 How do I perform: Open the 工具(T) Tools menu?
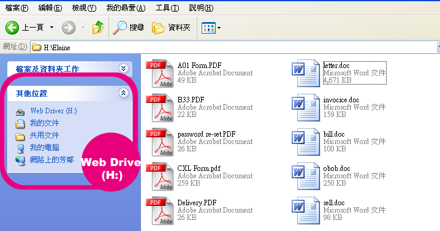pos(167,8)
